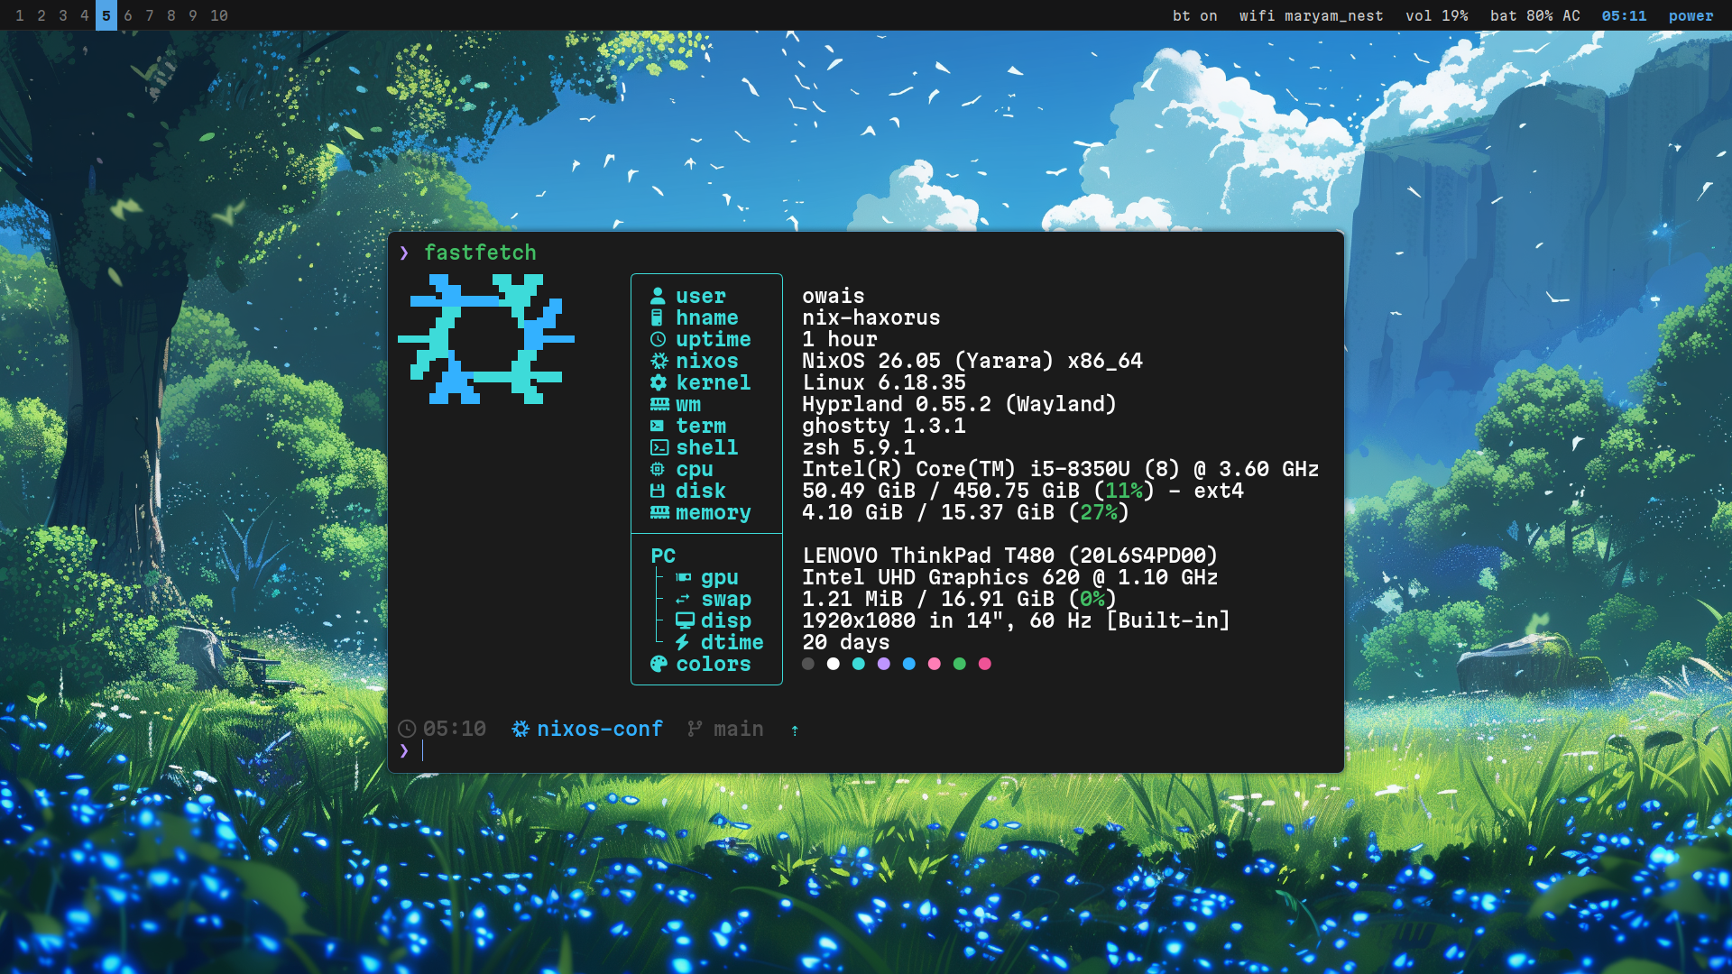Click 'ghostty 1.3.1' terminal value
Viewport: 1732px width, 974px height.
pyautogui.click(x=884, y=426)
